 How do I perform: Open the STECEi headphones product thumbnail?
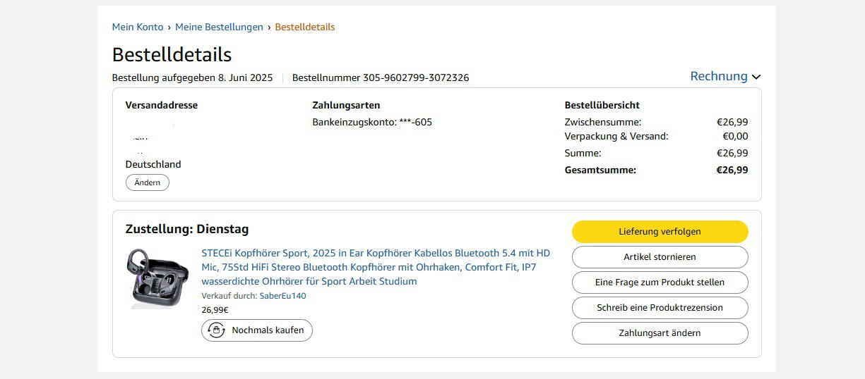tap(159, 278)
